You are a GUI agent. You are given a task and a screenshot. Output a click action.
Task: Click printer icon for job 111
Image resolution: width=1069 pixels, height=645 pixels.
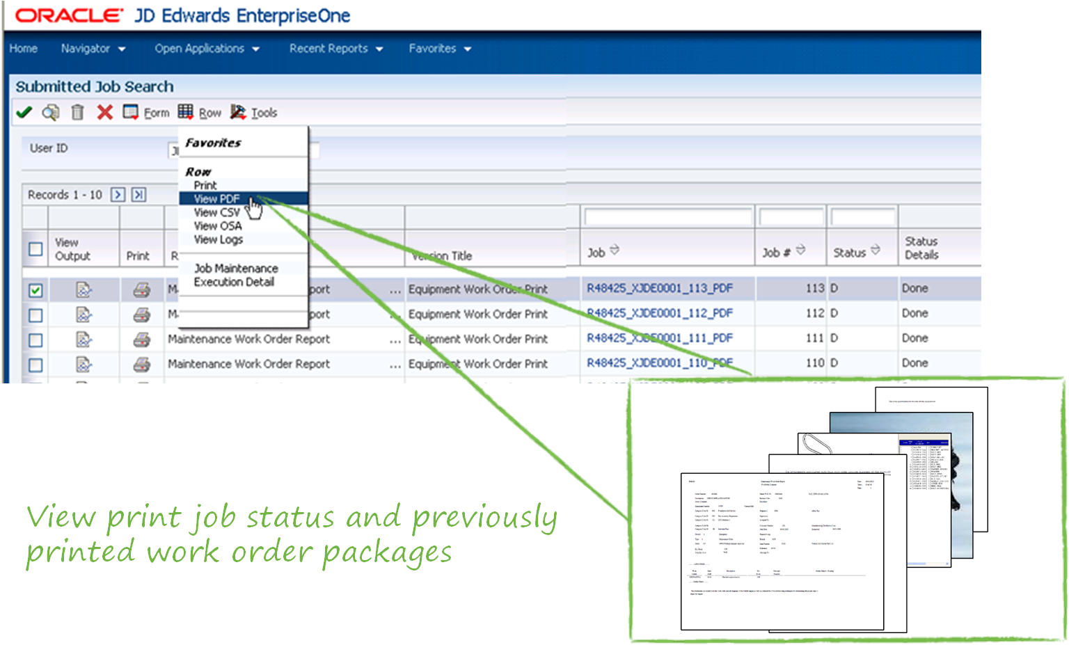pyautogui.click(x=142, y=340)
